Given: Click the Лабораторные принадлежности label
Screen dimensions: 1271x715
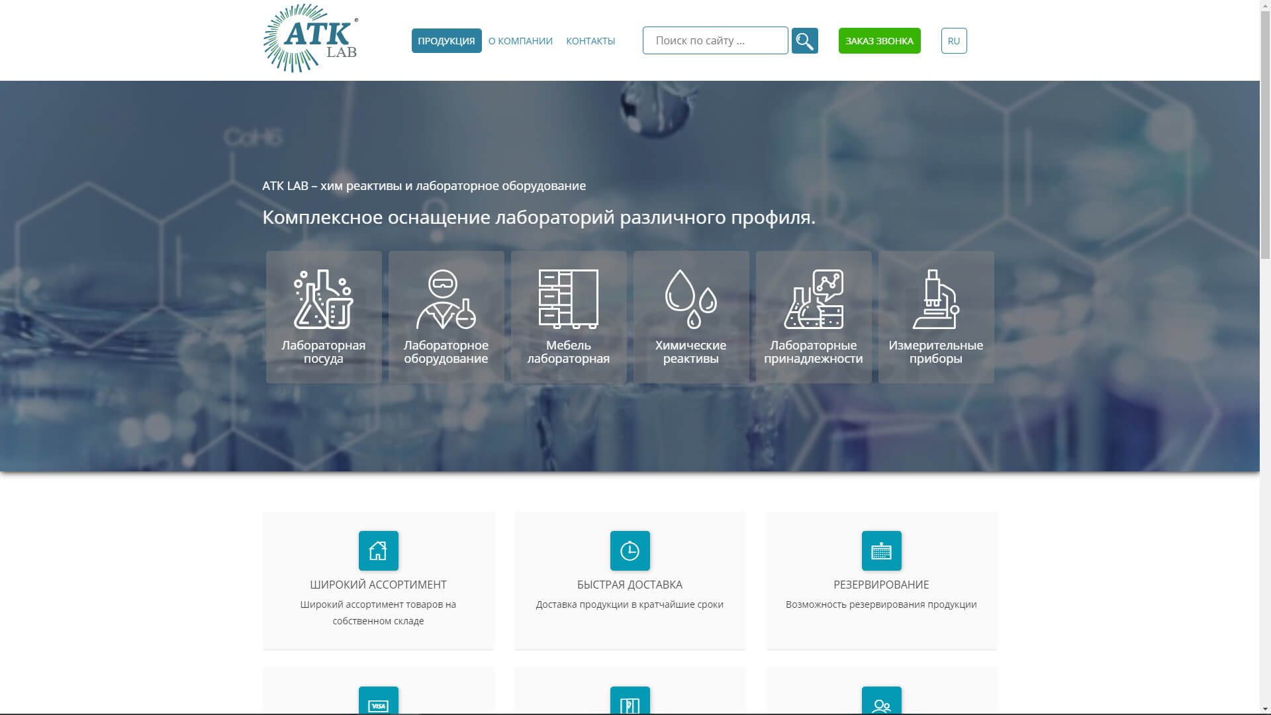Looking at the screenshot, I should click(814, 352).
